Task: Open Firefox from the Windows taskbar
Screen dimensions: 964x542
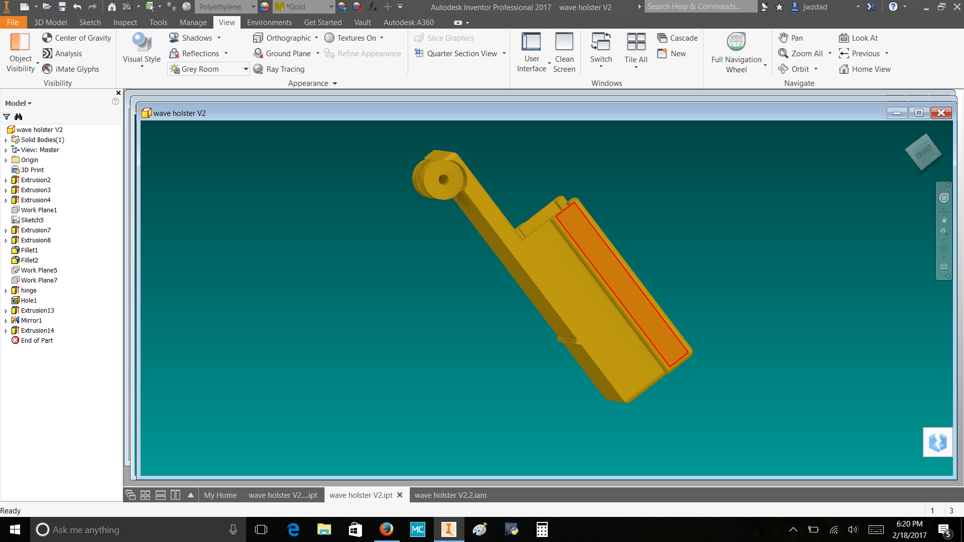Action: 386,529
